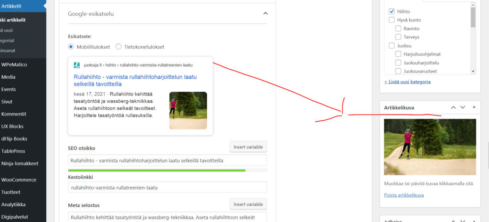This screenshot has width=489, height=222.
Task: Focus the SEO otsikko input field
Action: click(x=168, y=160)
